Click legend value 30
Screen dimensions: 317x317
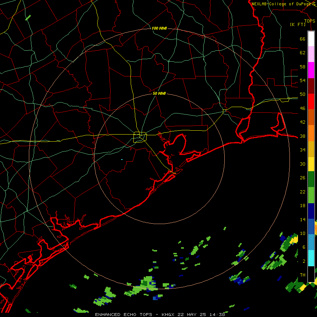[x=303, y=164]
